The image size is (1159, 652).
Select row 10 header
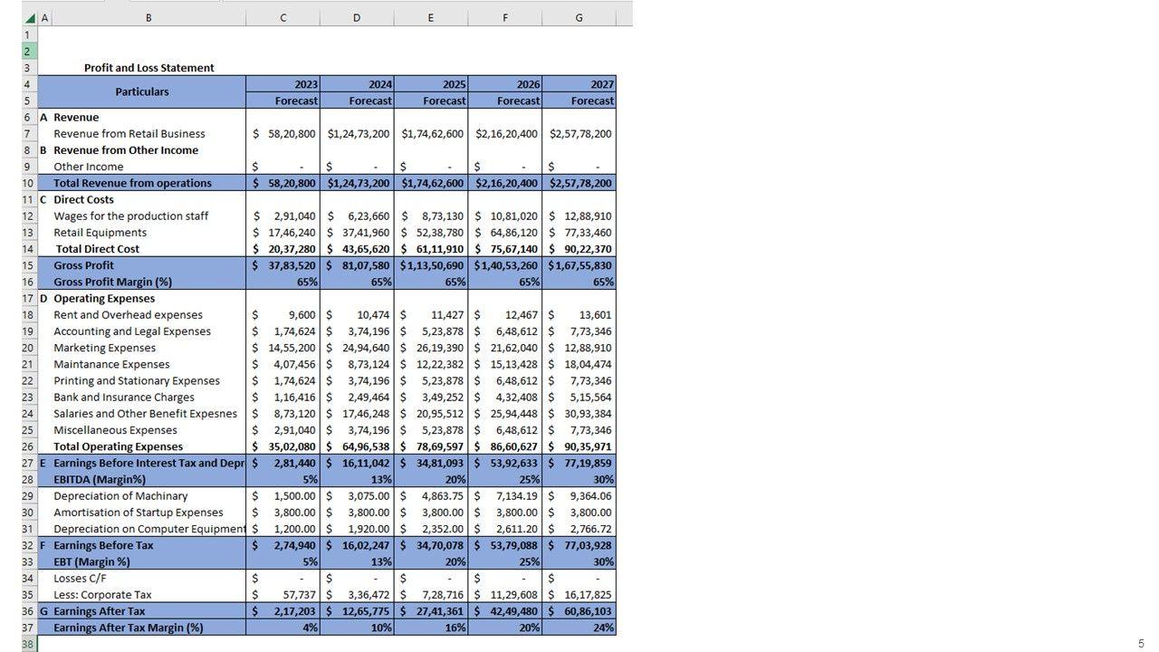coord(28,183)
